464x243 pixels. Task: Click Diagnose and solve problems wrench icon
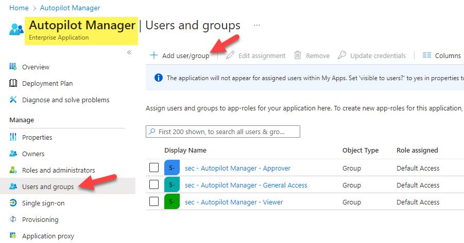[13, 100]
